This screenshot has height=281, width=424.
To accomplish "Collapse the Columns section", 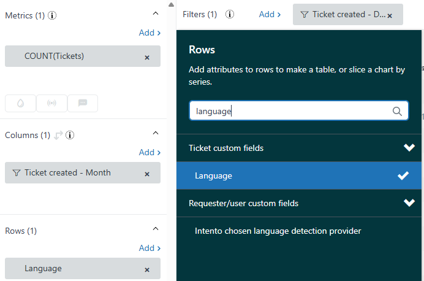I will 156,133.
